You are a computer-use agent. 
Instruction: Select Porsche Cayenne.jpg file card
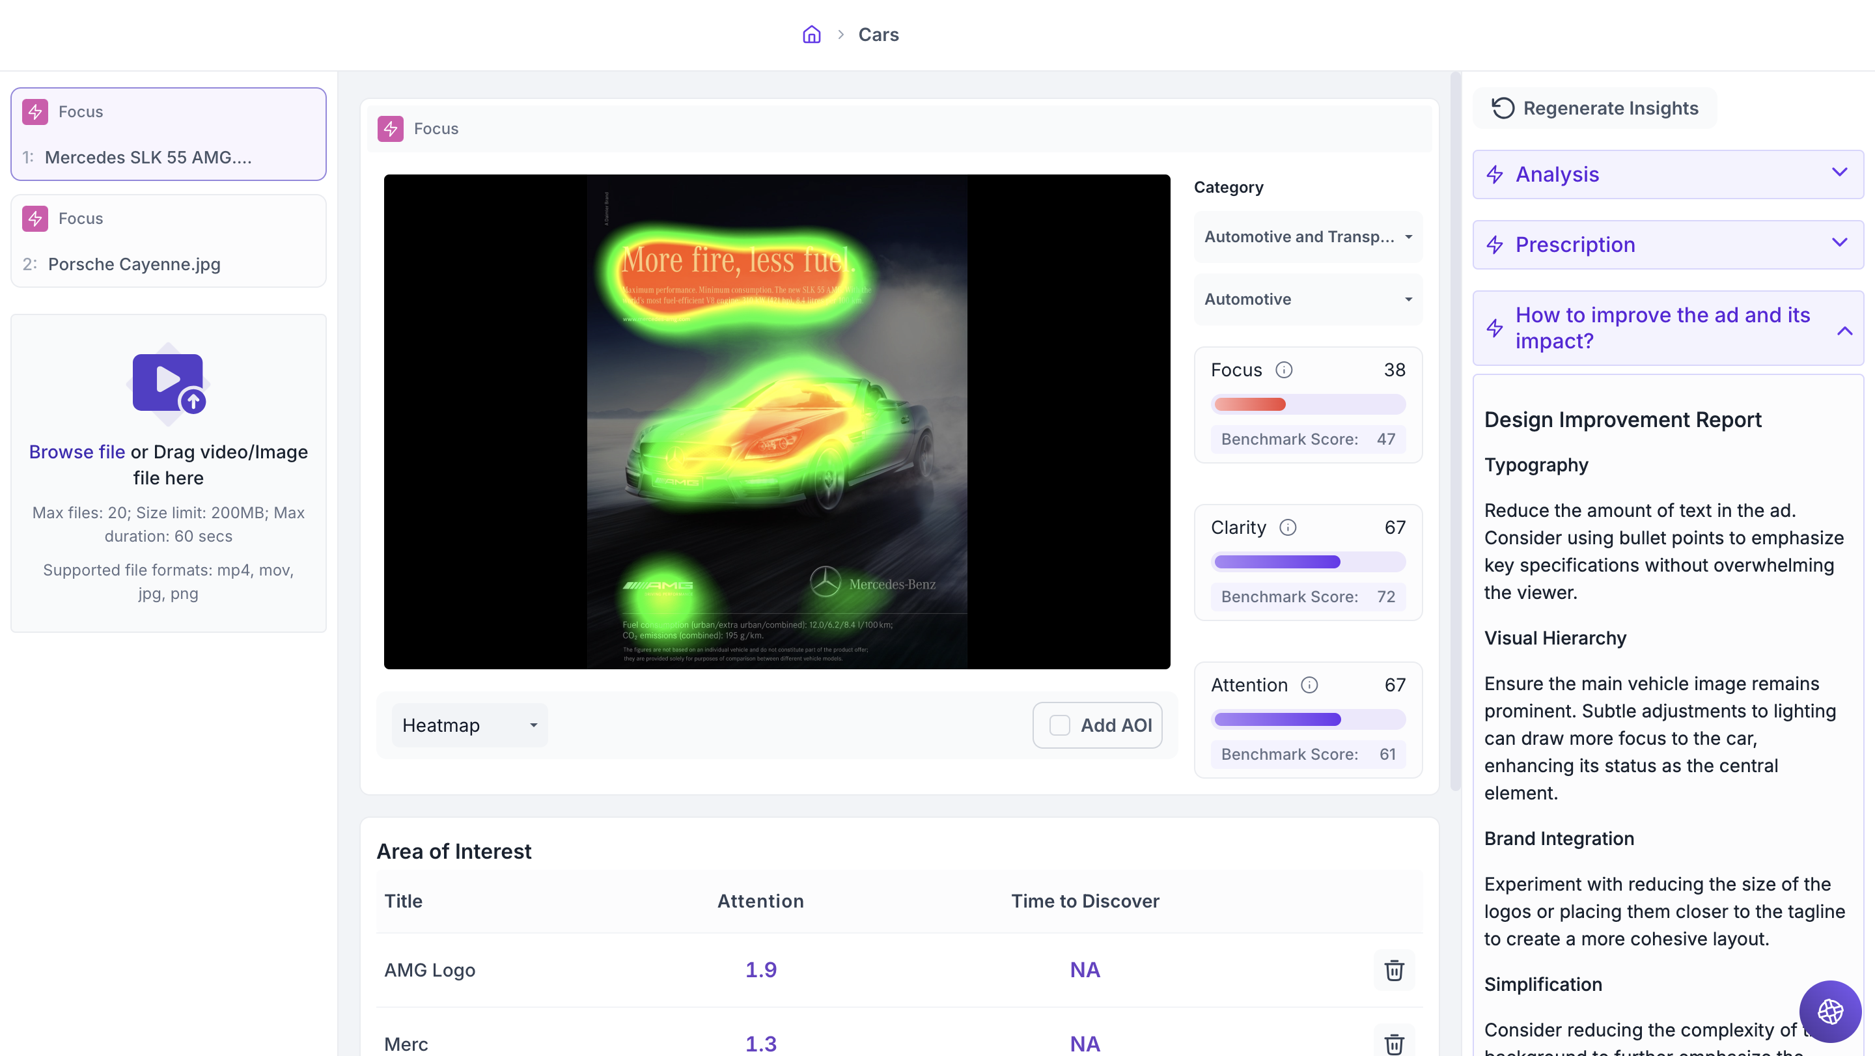coord(168,241)
